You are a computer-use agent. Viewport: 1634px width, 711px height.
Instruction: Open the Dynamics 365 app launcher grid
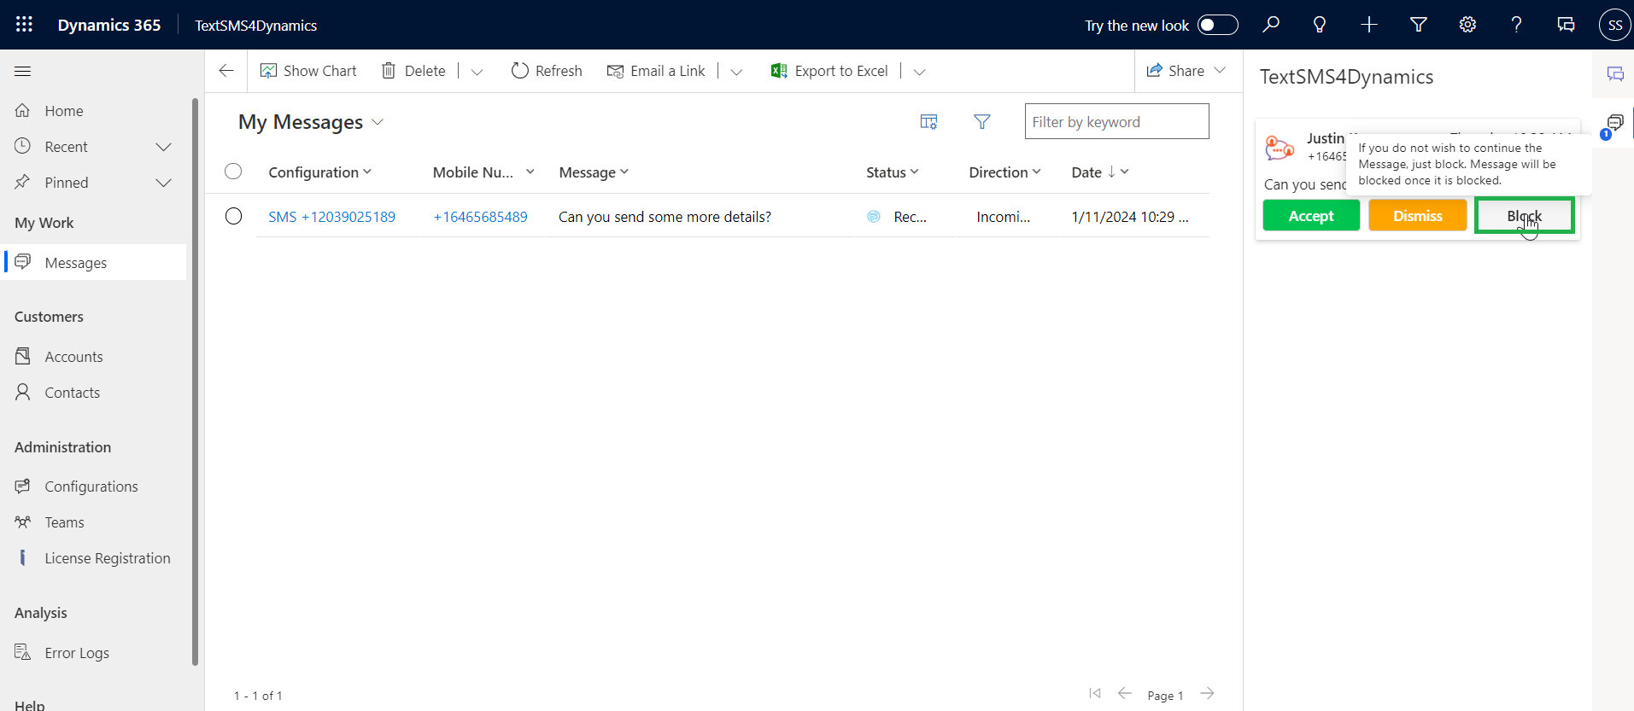(24, 25)
